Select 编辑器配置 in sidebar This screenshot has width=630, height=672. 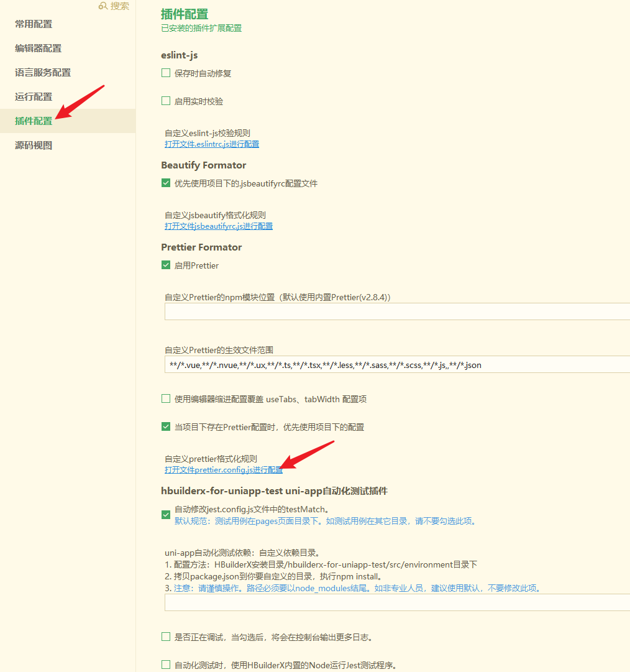tap(38, 48)
